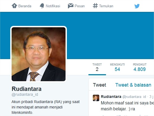This screenshot has height=116, width=154.
Task: Open the large Rudiantara profile photo
Action: [39, 54]
